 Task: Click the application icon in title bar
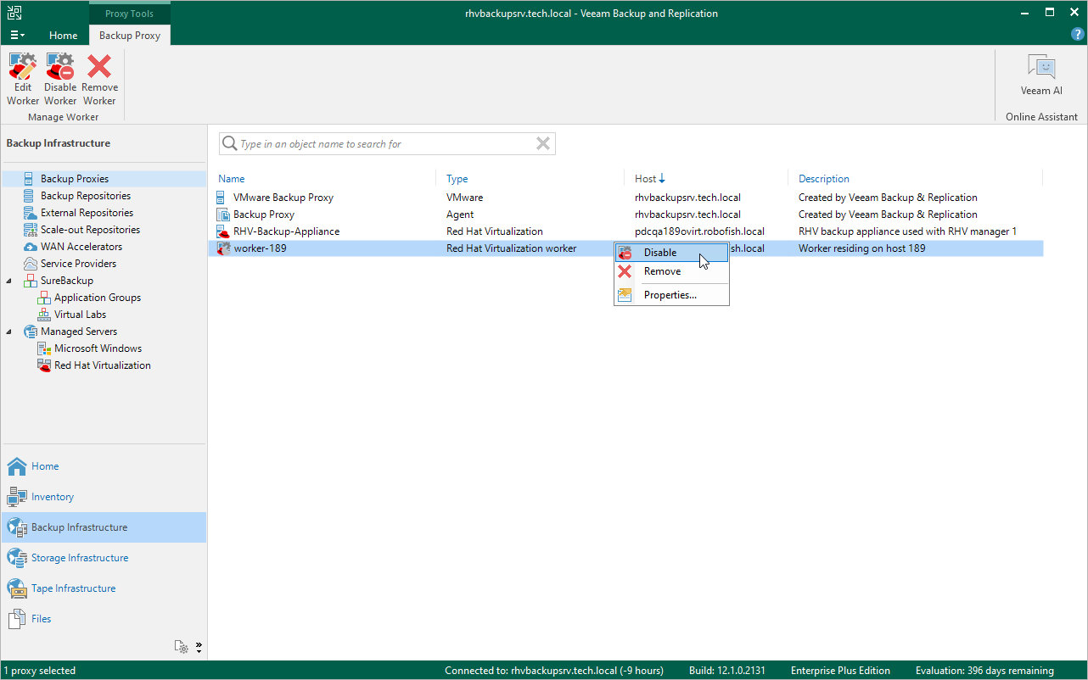[x=14, y=14]
